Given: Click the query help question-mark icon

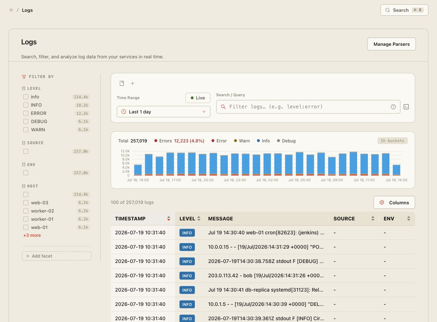Looking at the screenshot, I should 393,107.
